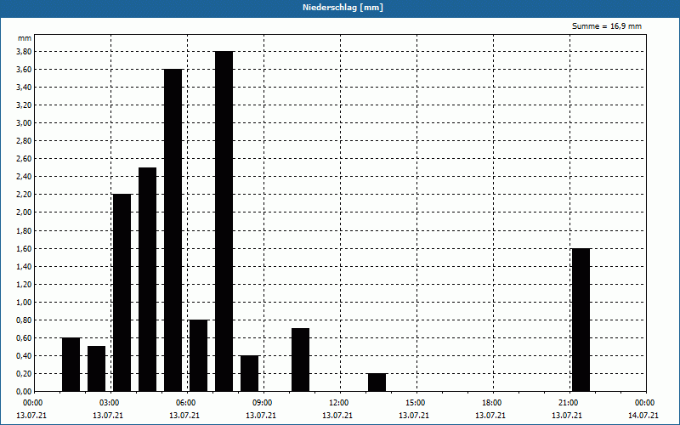
Task: Select the 0,70 mm bar after 09:00
Action: (x=301, y=360)
